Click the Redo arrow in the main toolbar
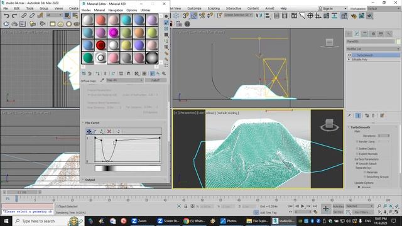This screenshot has width=402, height=226. 14,16
